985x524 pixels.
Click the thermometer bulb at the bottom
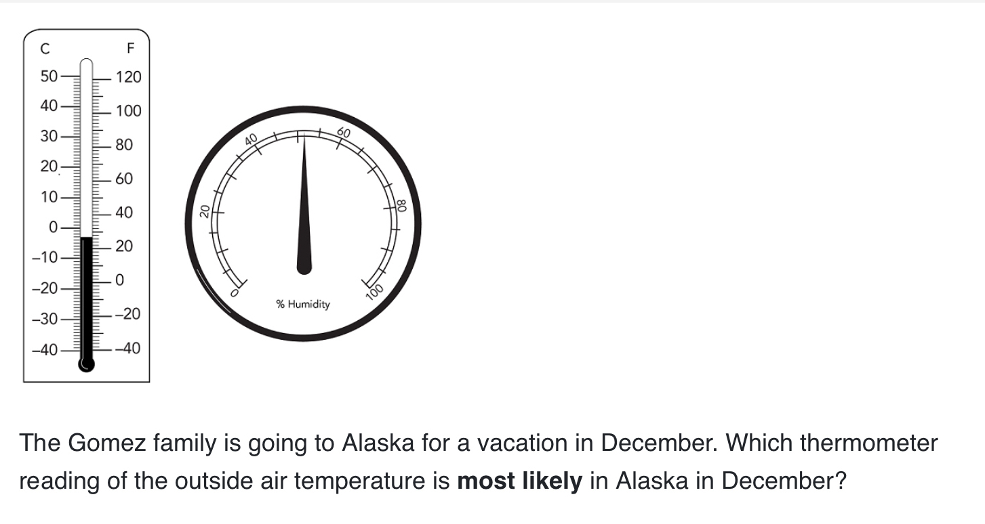coord(86,364)
